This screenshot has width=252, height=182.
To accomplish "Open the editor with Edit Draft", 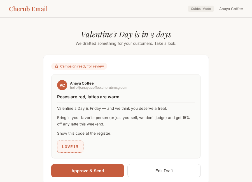I will 164,171.
